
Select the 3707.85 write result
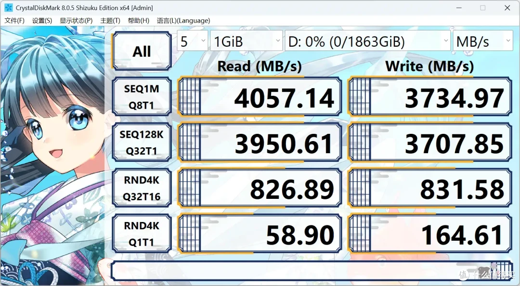[430, 143]
